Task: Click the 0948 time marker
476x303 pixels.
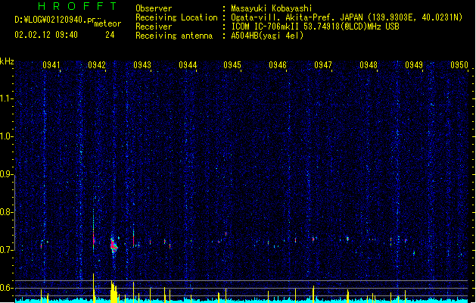Action: pyautogui.click(x=369, y=65)
